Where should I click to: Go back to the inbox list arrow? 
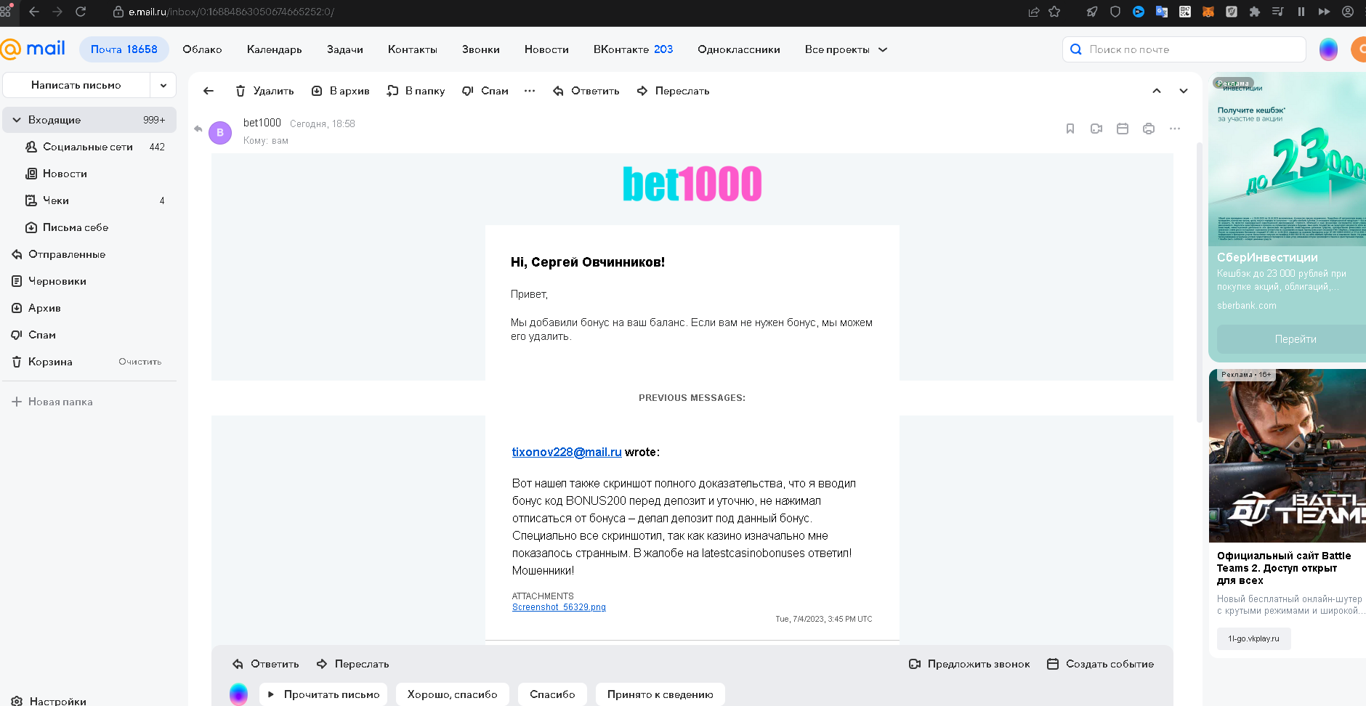[x=209, y=91]
